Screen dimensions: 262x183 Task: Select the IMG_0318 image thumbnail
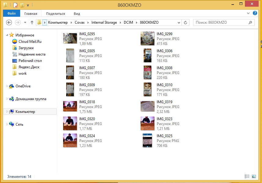[70, 107]
